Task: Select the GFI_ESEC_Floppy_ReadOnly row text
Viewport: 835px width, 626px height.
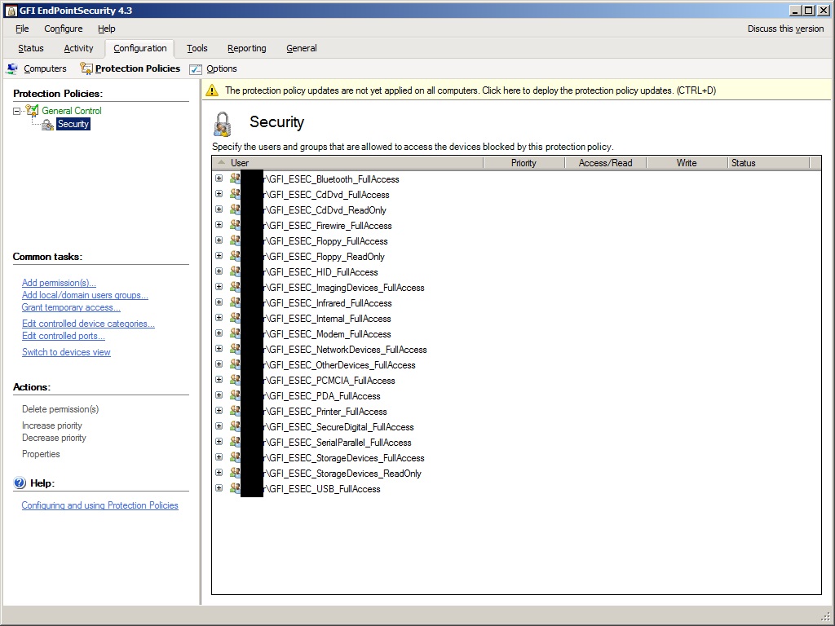Action: click(325, 257)
